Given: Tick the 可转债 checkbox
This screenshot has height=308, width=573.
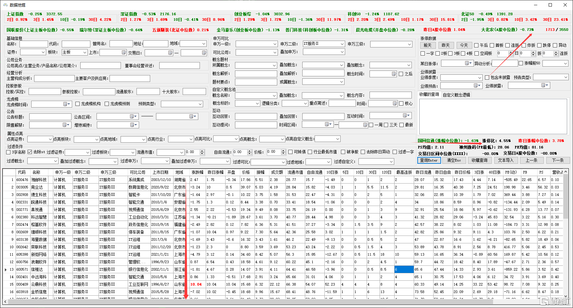Looking at the screenshot, I should [290, 152].
